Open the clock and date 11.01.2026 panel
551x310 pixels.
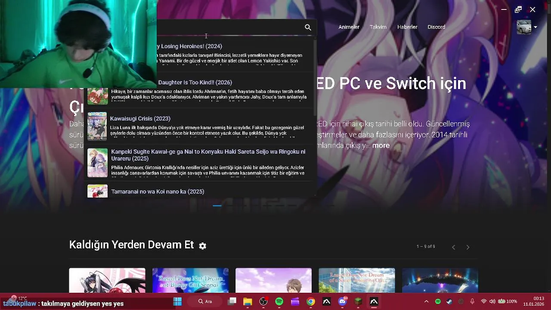[533, 301]
